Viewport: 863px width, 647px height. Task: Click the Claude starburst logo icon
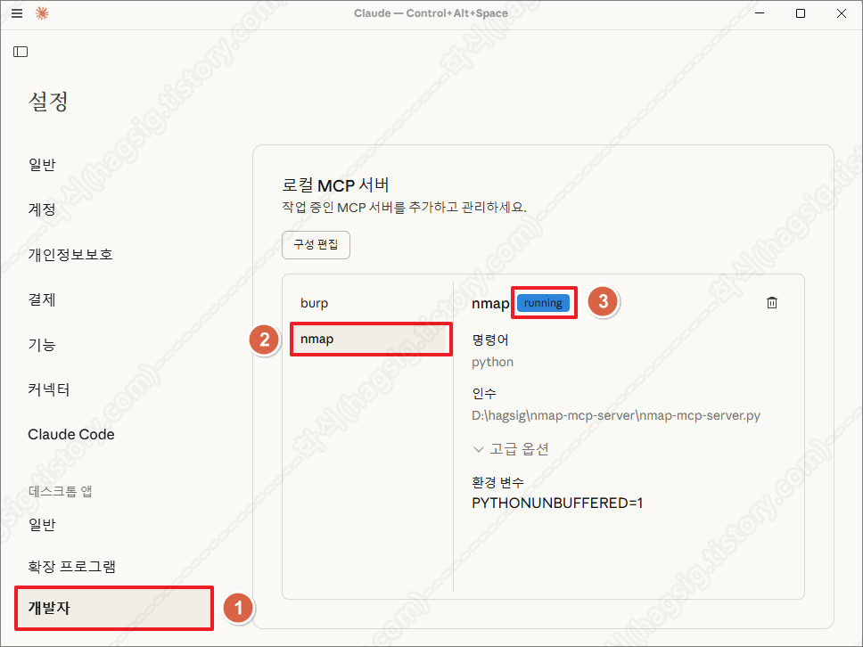tap(42, 13)
